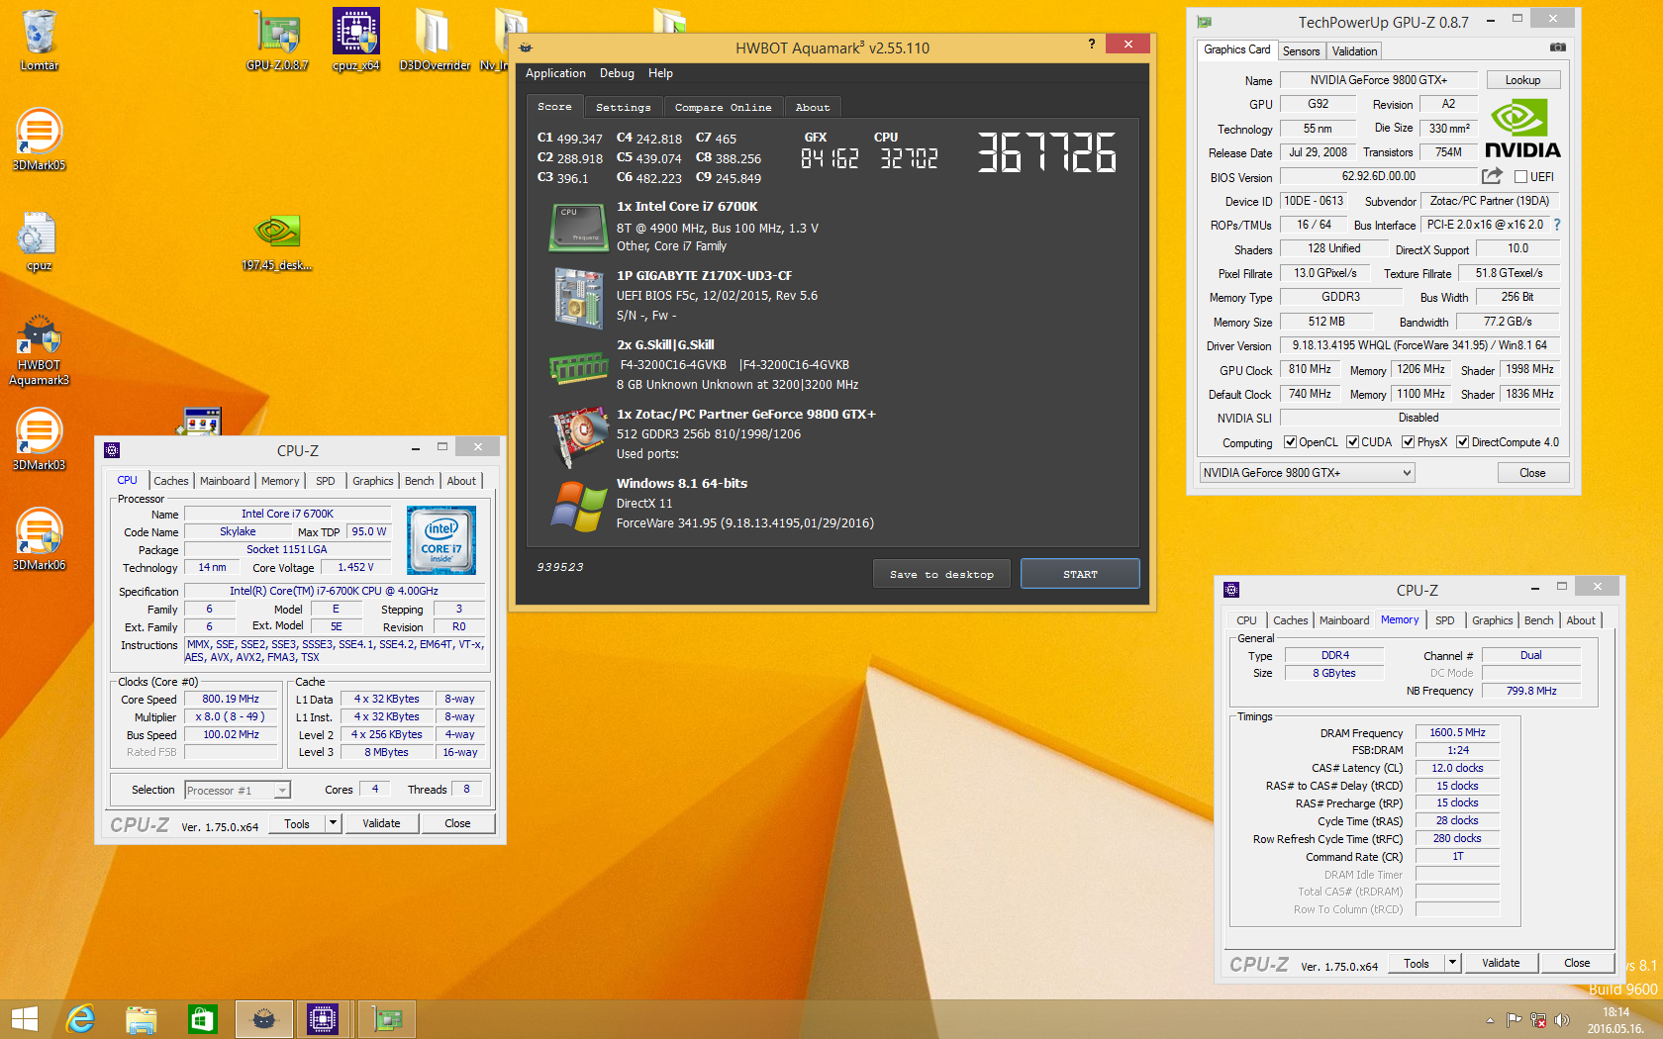This screenshot has height=1039, width=1663.
Task: Open File Explorer from the taskbar
Action: pos(142,1019)
